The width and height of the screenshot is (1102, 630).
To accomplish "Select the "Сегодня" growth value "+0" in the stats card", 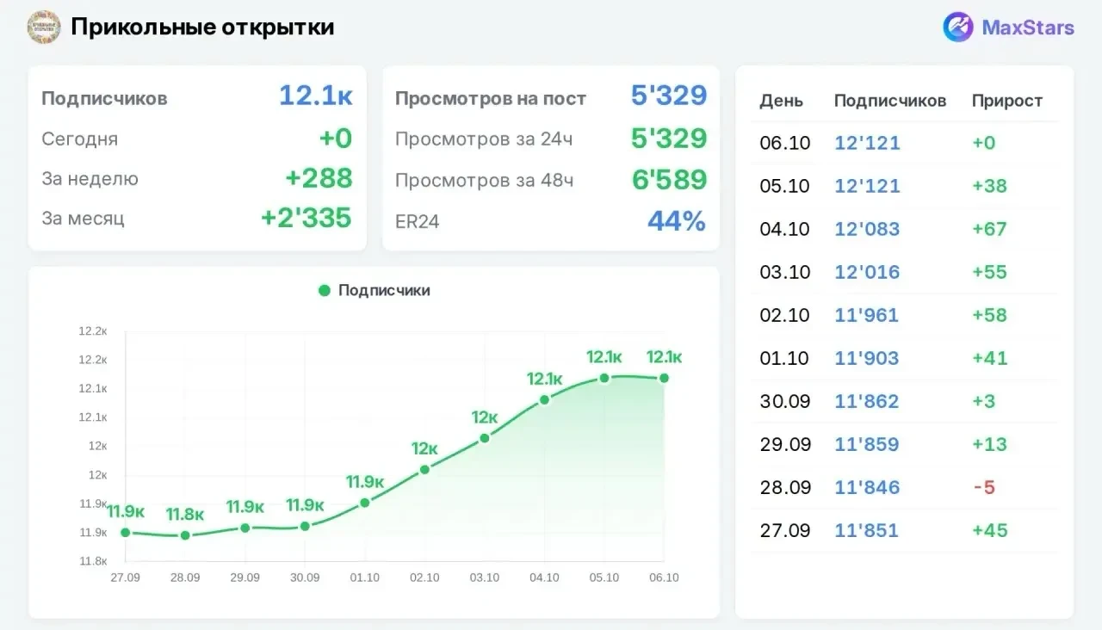I will point(336,138).
